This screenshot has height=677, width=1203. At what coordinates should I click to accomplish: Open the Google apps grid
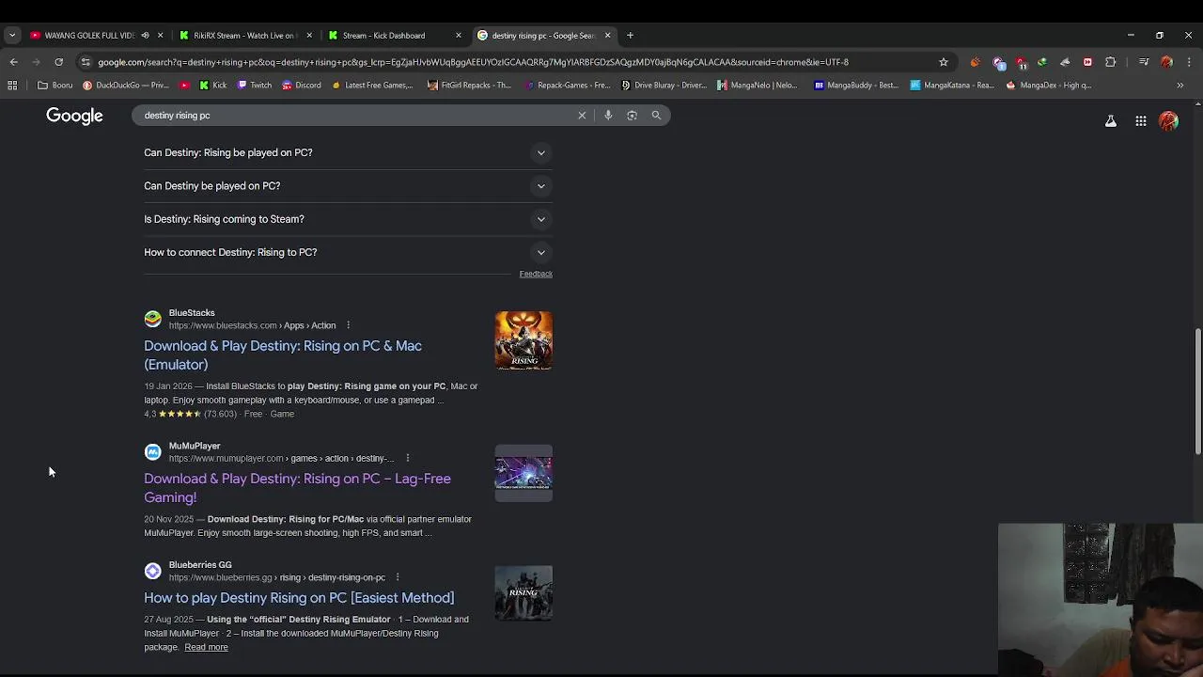click(x=1141, y=121)
